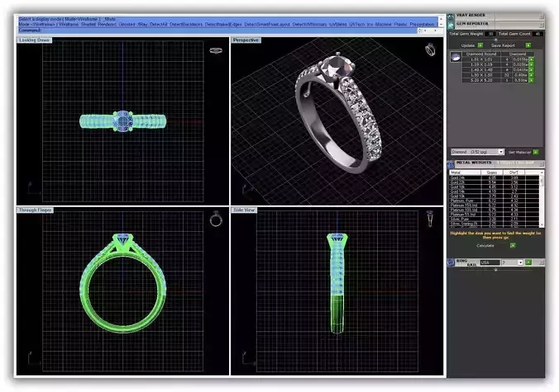Click the green Save Report arrow button
Image resolution: width=559 pixels, height=392 pixels.
point(528,45)
